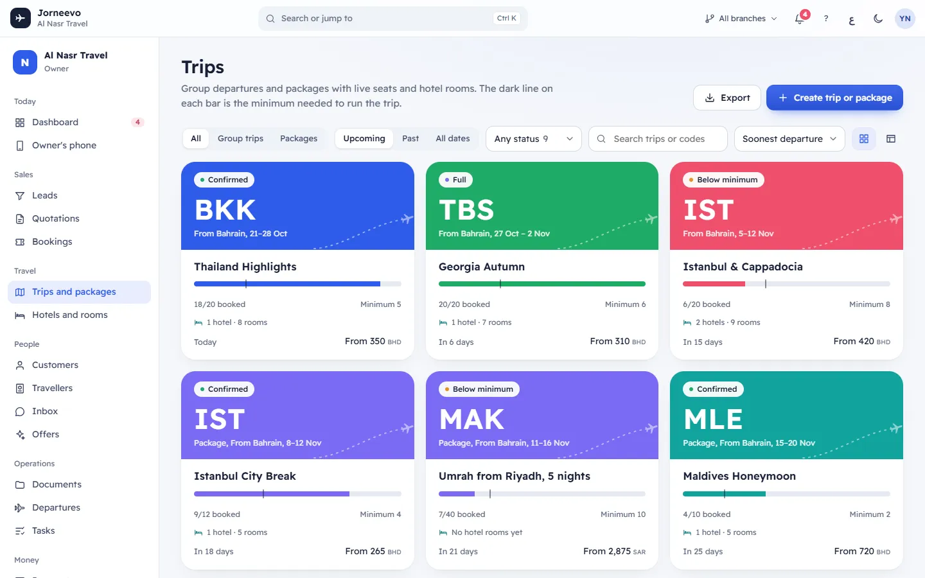Click the Jorneevo airplane logo icon

(x=20, y=18)
